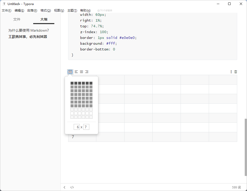Delete the table with trash icon
The image size is (247, 191).
coord(236,72)
